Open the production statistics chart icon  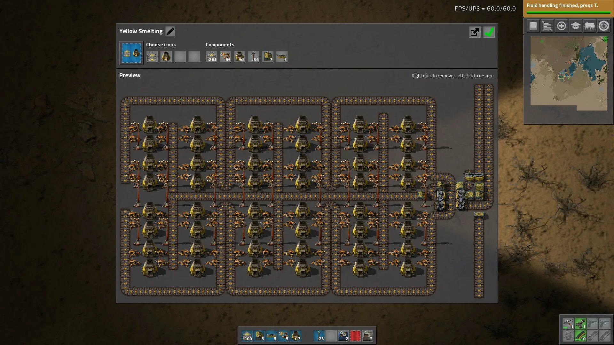tap(547, 26)
